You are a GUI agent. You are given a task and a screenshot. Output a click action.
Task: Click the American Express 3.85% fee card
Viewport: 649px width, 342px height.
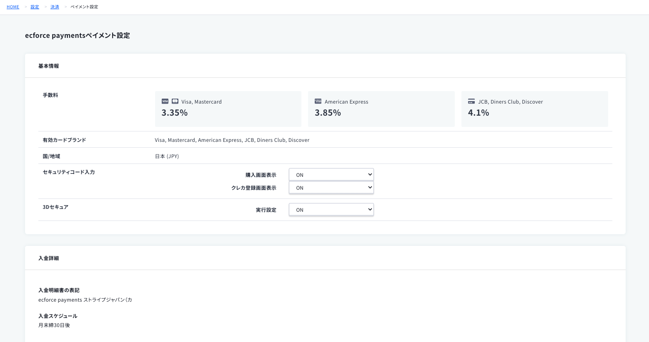pyautogui.click(x=381, y=109)
